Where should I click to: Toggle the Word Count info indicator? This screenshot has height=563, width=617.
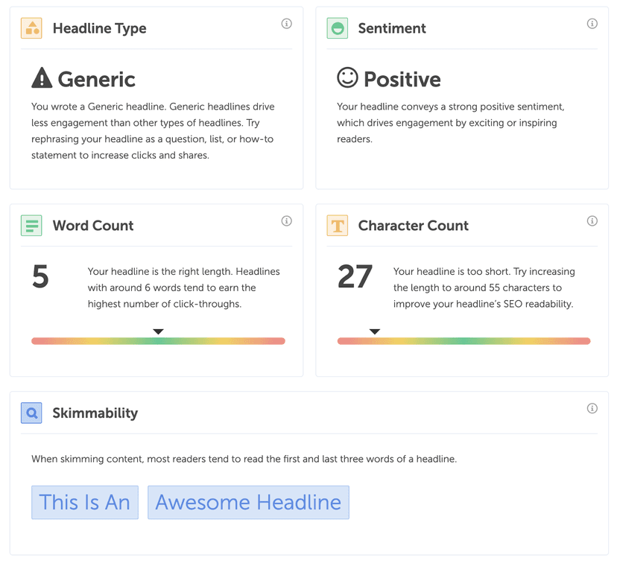(287, 220)
